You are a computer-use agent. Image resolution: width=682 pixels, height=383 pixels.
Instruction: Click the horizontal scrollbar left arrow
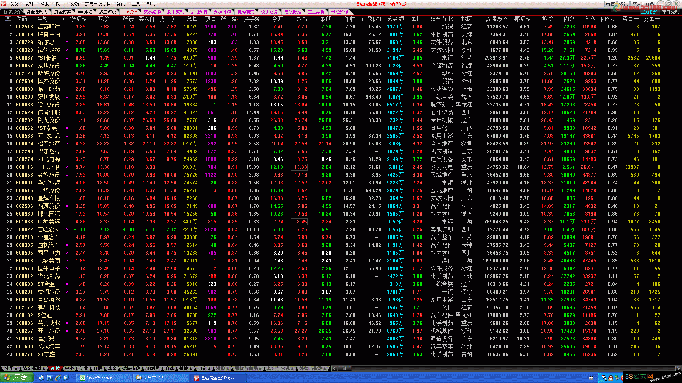[x=334, y=368]
